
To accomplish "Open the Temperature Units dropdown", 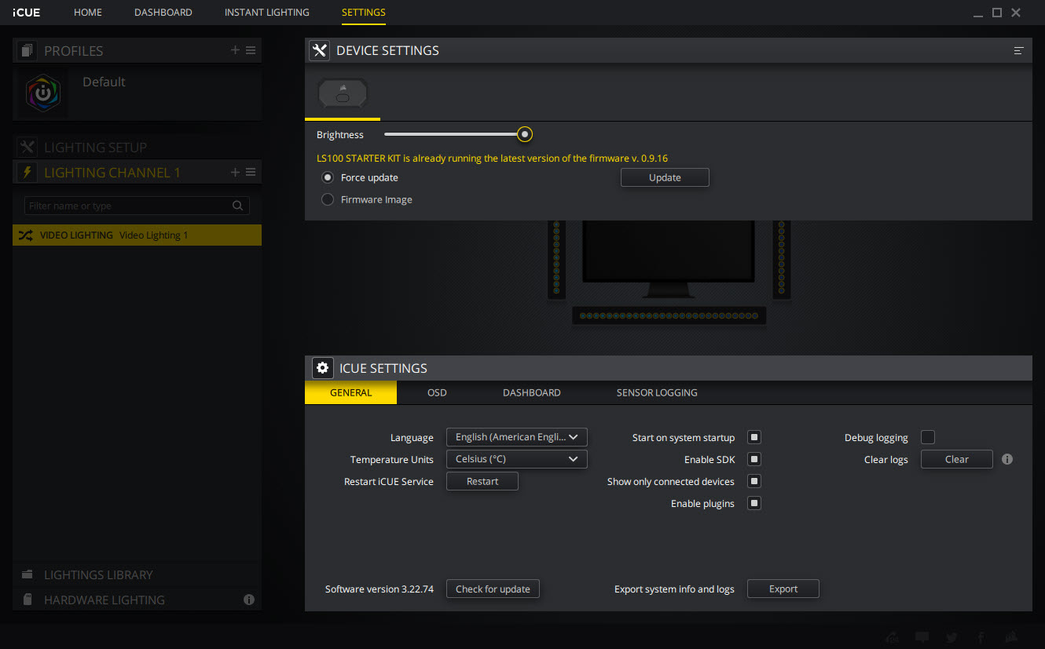I will pos(516,459).
